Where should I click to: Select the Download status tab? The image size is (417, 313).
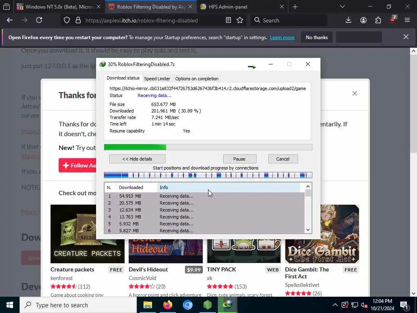point(123,78)
